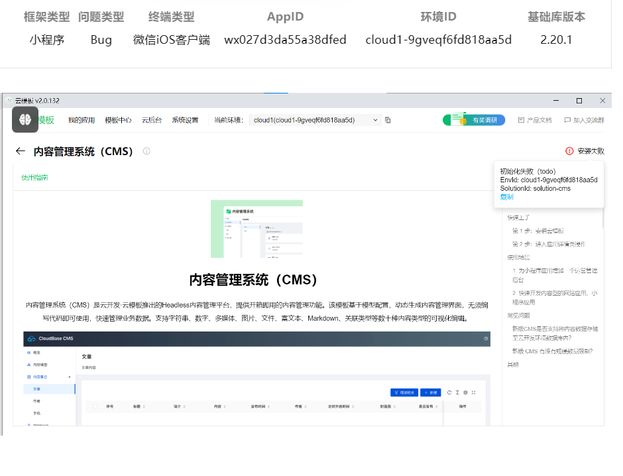This screenshot has width=623, height=476.
Task: Jump to 第 1 步：安装云模板
Action: click(x=538, y=231)
